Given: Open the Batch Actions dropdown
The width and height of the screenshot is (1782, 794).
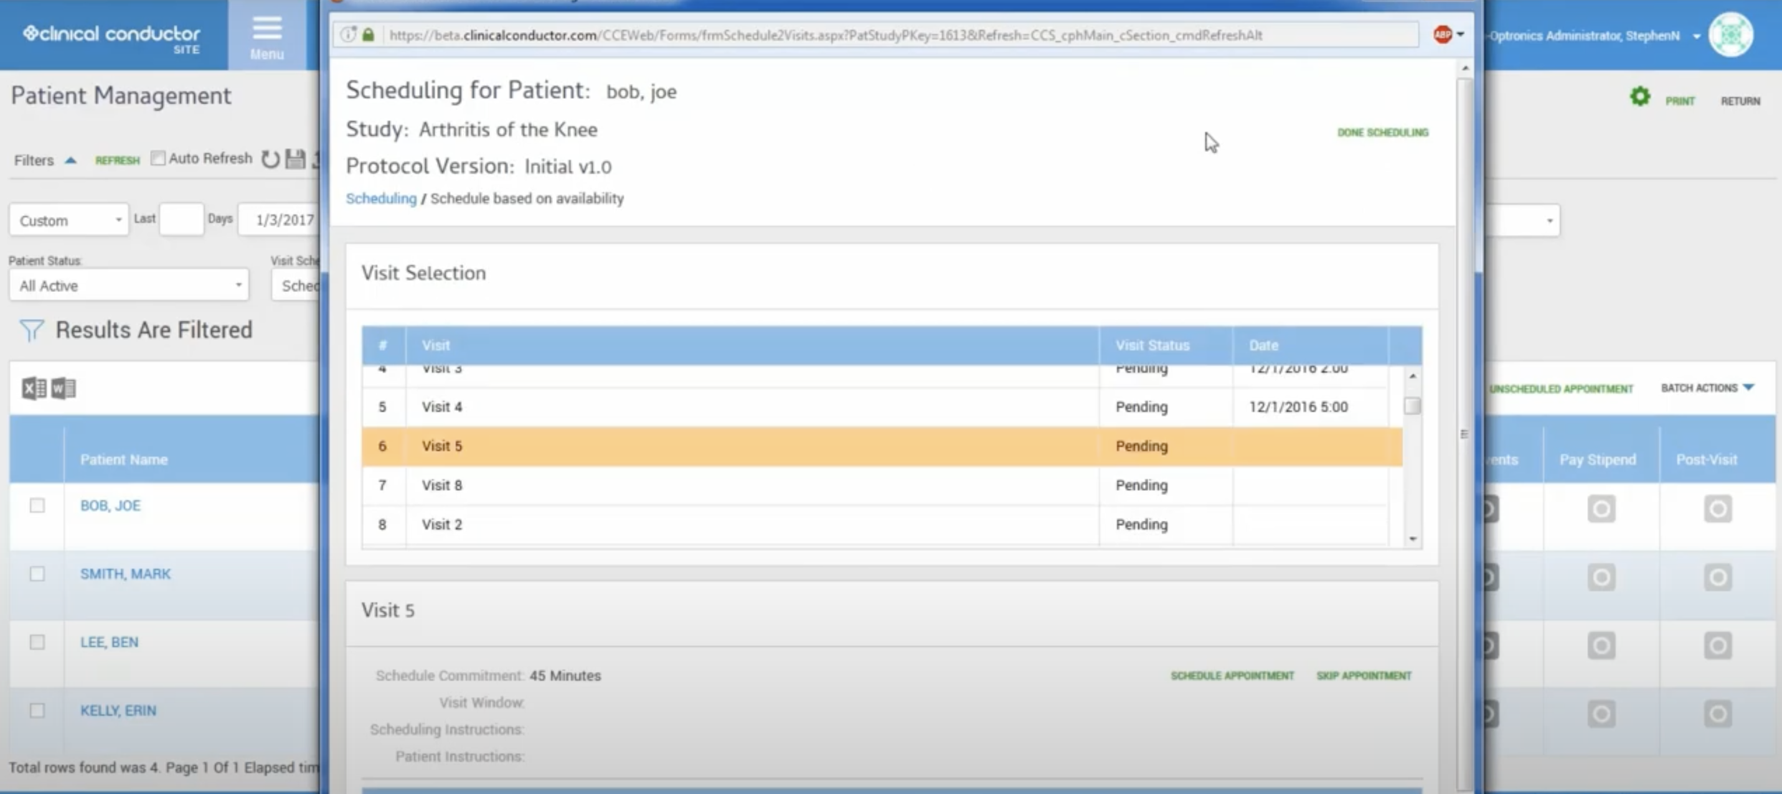Looking at the screenshot, I should (1707, 388).
